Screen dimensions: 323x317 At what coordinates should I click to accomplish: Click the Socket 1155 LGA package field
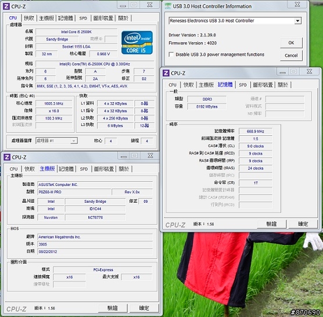click(x=76, y=46)
